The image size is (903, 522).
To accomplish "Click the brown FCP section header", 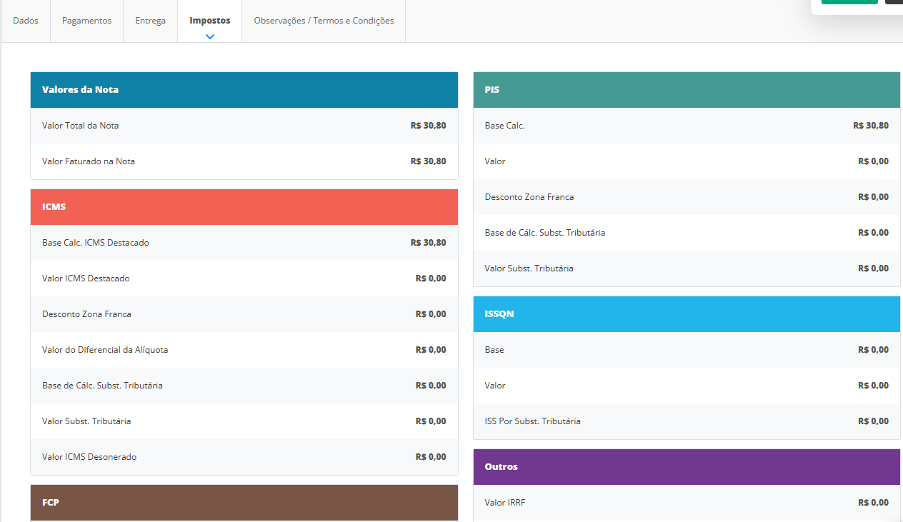I will tap(244, 503).
